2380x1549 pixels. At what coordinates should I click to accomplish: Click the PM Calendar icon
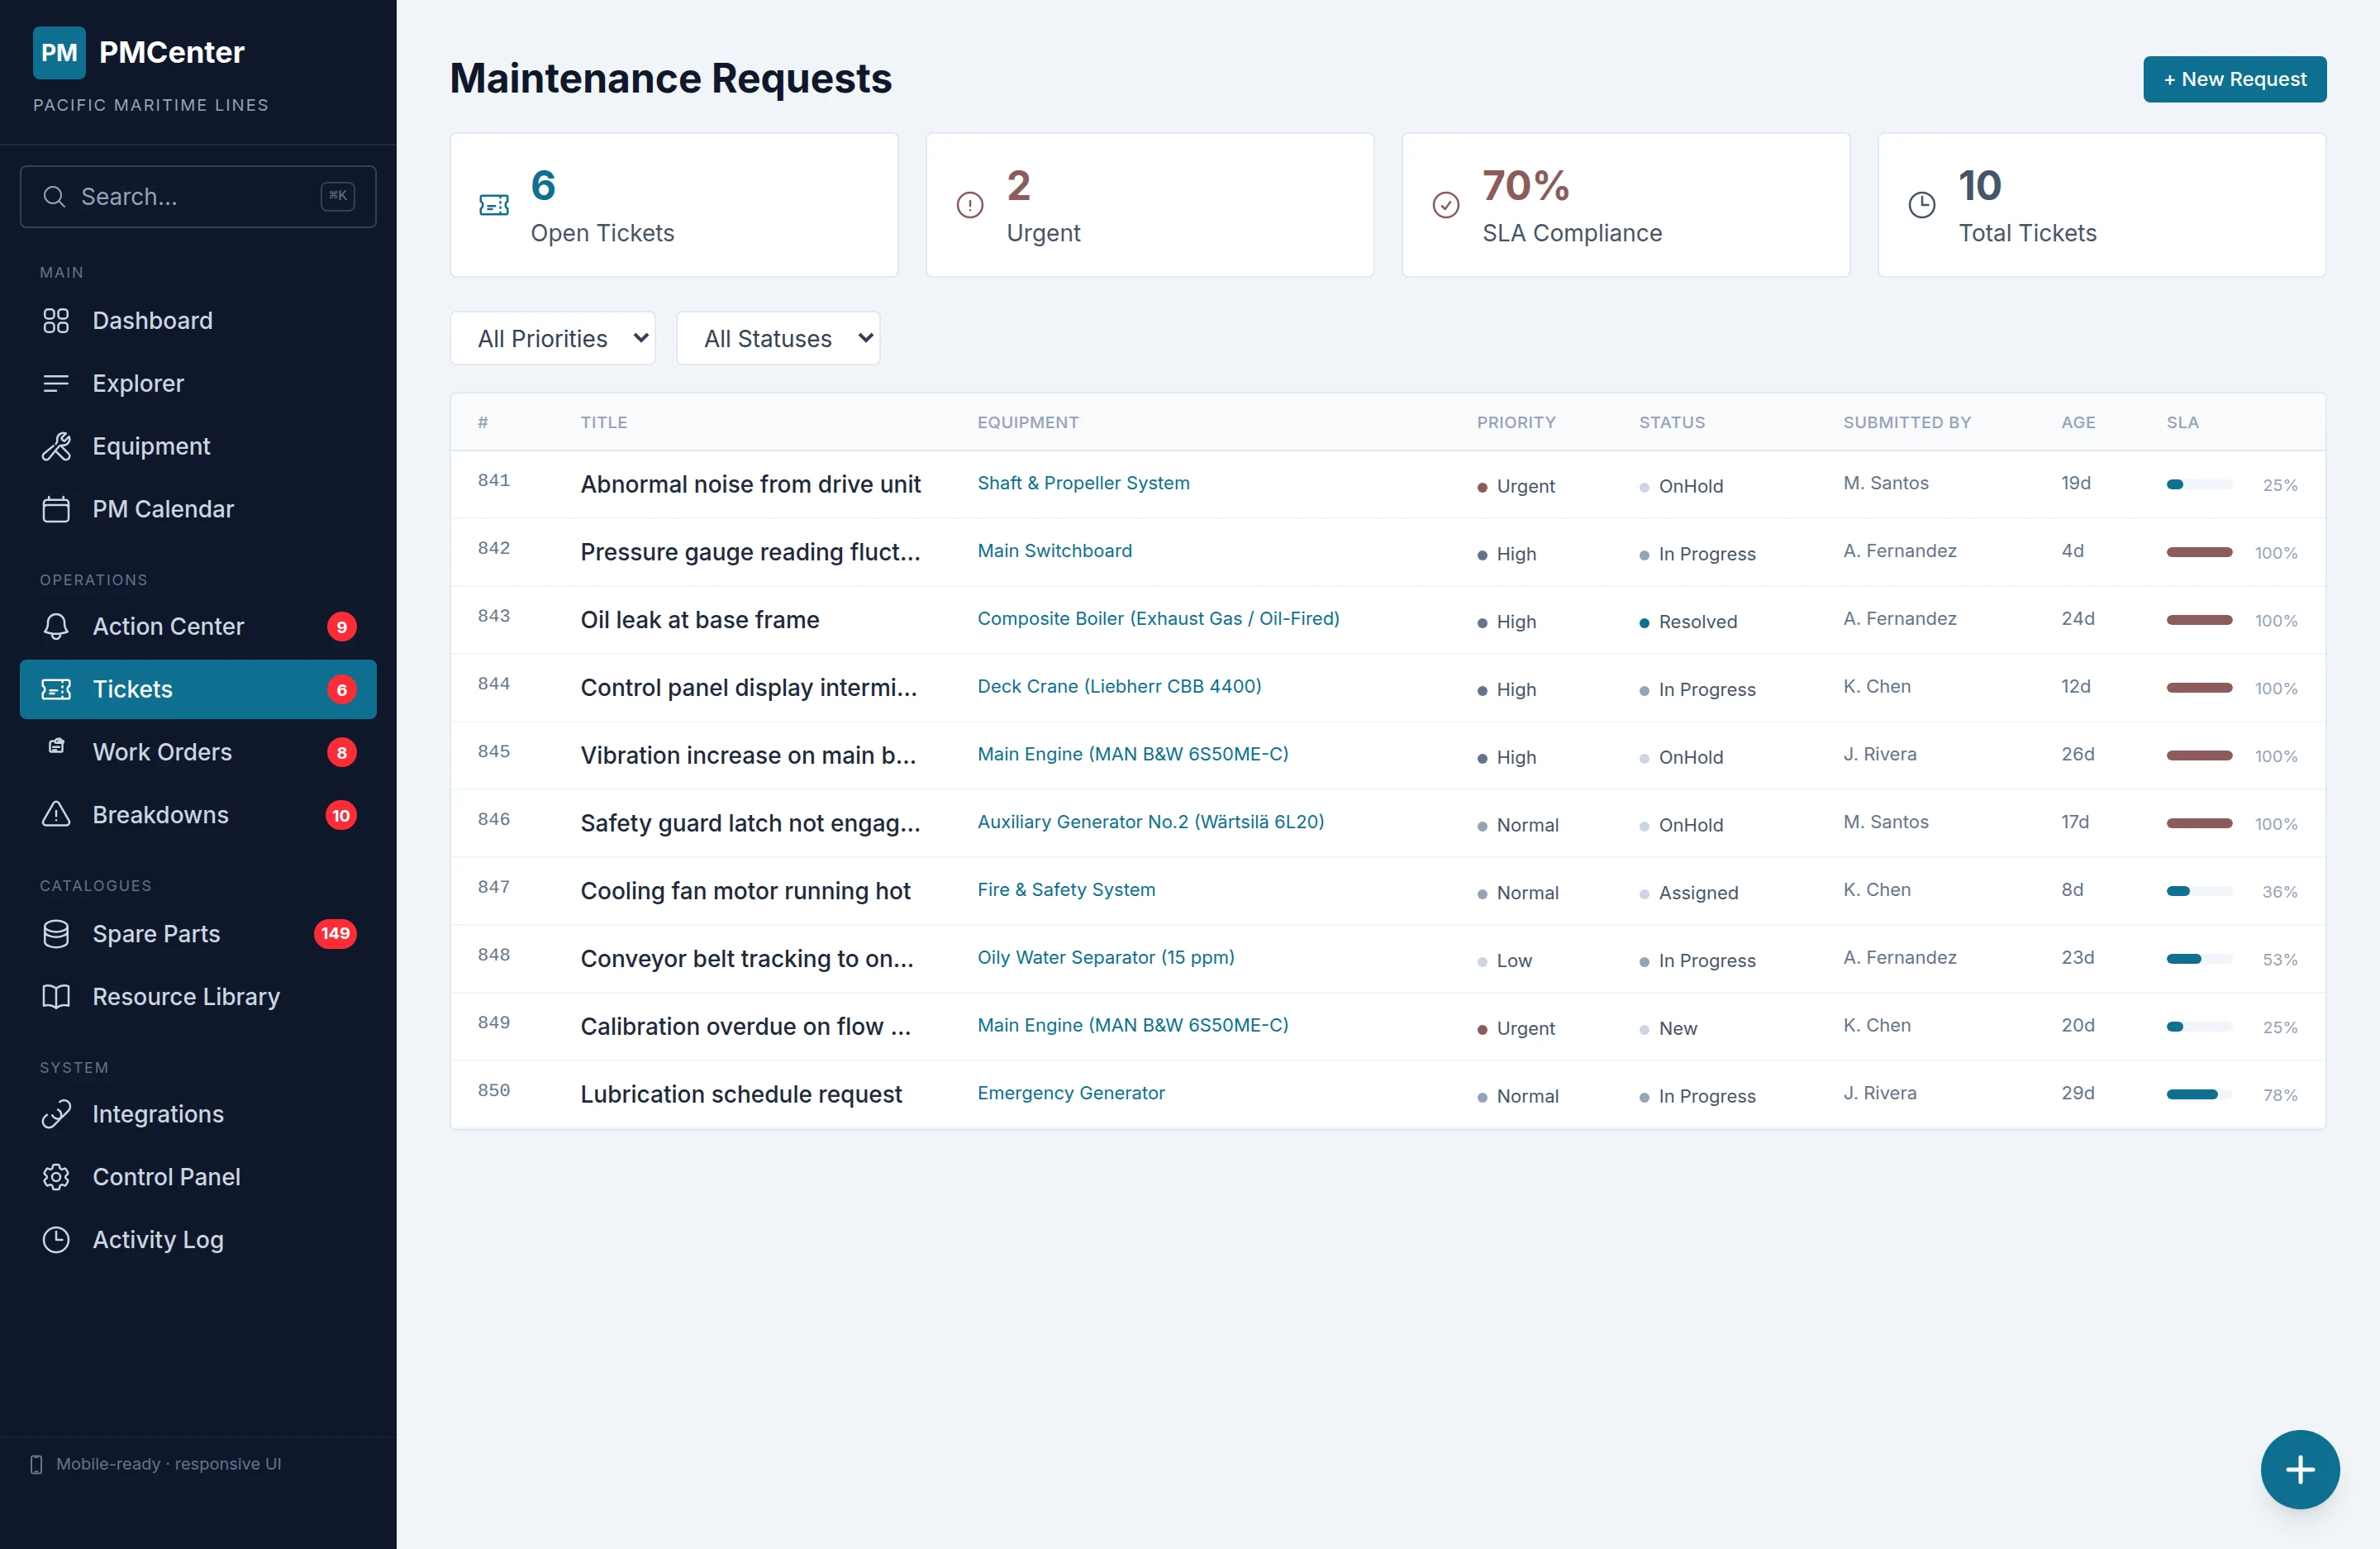(x=56, y=509)
